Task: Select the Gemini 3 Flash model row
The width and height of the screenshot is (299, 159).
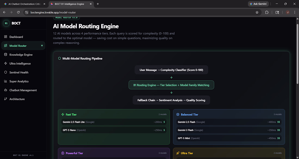Action: click(x=229, y=130)
